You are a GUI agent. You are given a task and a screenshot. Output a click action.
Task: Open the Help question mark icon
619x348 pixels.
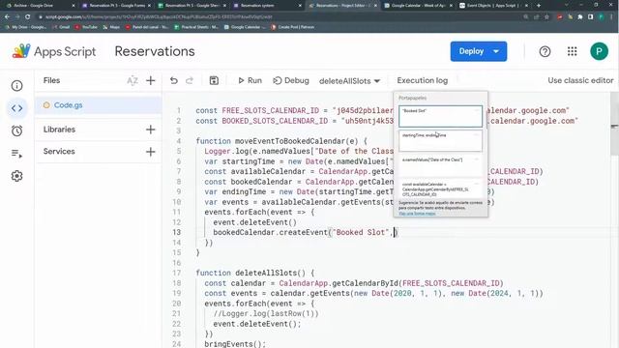coord(545,51)
